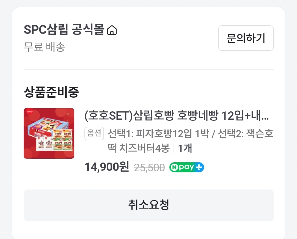Screen dimensions: 297x239
Task: Open the red hobbang product thumbnail
Action: click(49, 133)
